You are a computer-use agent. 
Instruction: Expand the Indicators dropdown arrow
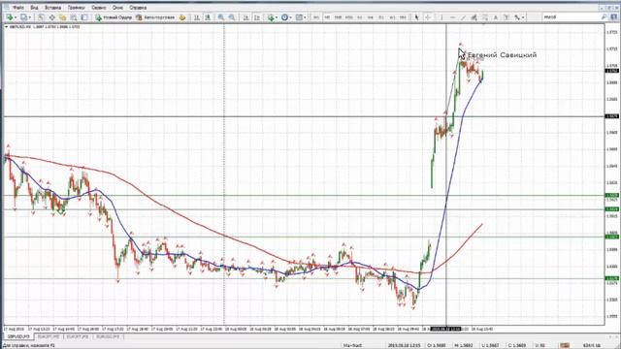click(x=277, y=17)
